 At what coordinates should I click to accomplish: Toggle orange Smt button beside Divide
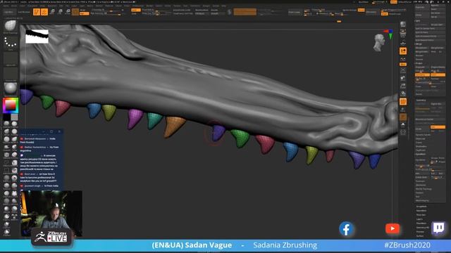click(x=438, y=126)
